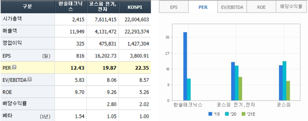Click the ROE value 9.26
Viewport: 308px width, 121px height.
click(112, 92)
